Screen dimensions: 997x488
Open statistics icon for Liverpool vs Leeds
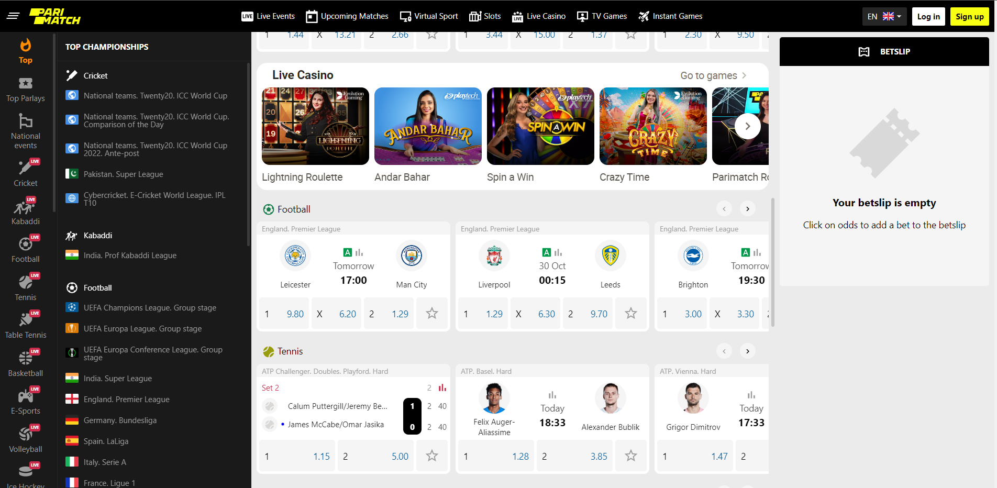coord(558,252)
